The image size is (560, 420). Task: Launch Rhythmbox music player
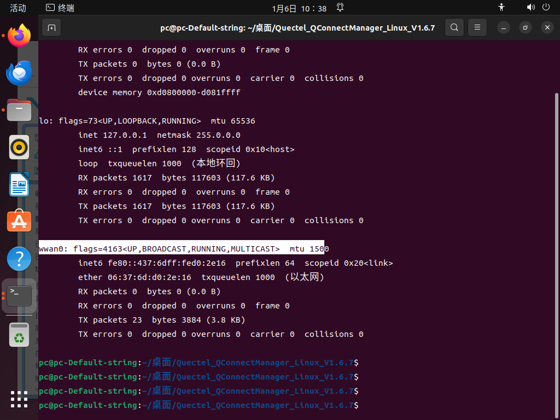click(19, 147)
